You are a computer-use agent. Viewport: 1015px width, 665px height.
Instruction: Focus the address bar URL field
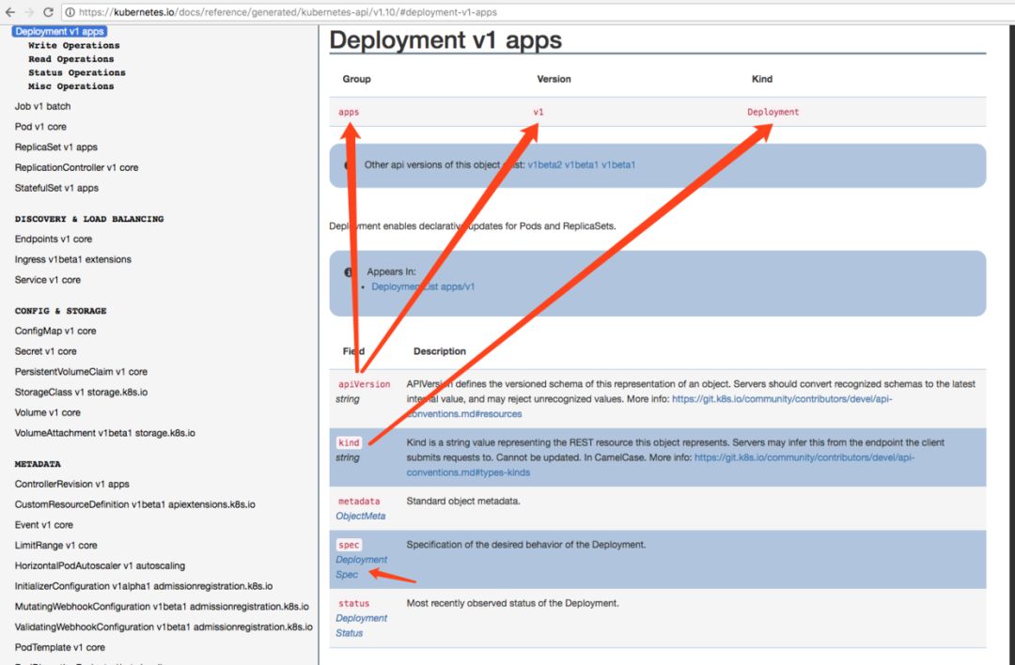(538, 11)
